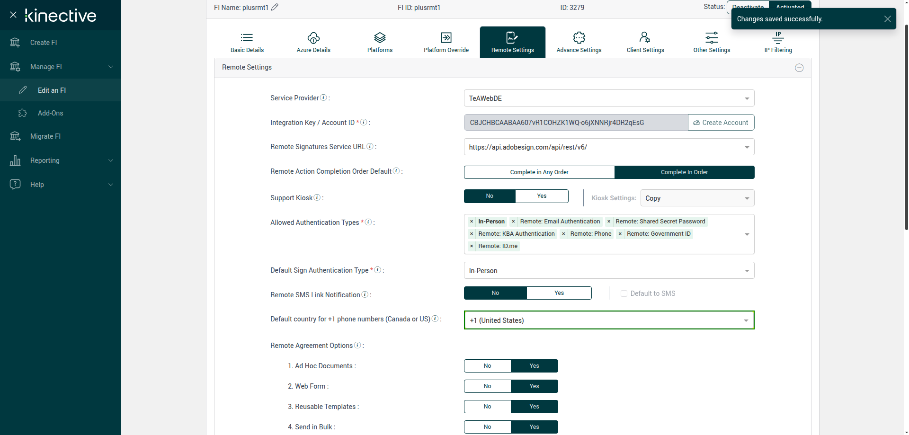Switch to the Other Settings tab

click(712, 42)
